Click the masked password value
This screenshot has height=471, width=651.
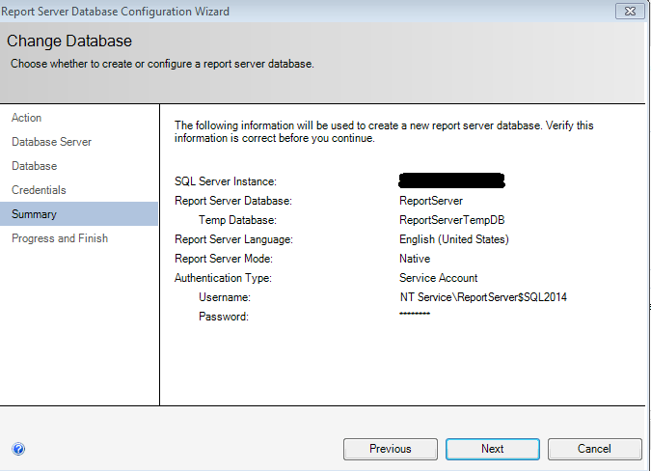pos(415,316)
